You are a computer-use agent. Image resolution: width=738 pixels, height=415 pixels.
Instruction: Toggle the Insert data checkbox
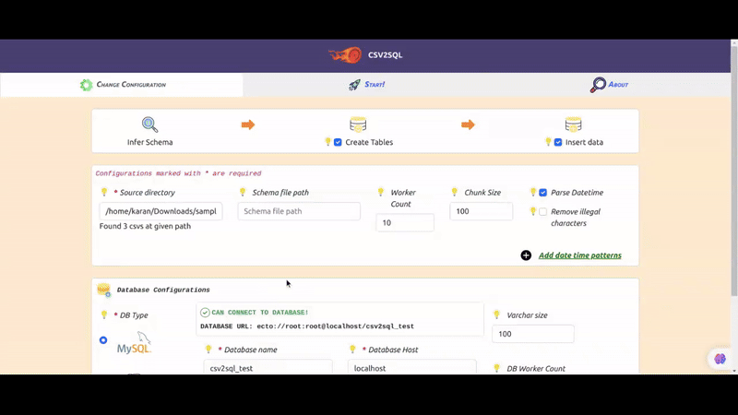click(x=558, y=142)
